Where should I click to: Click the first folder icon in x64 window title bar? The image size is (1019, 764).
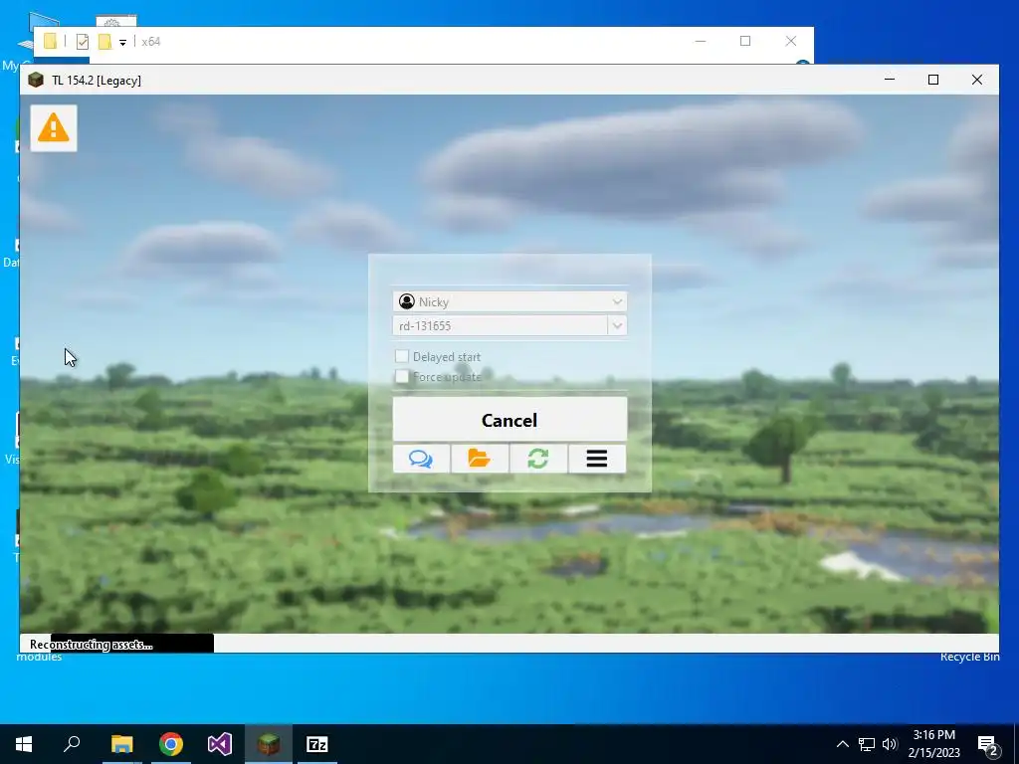[50, 42]
